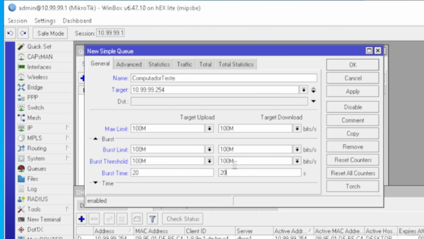
Task: Open the Session menu
Action: coord(17,21)
